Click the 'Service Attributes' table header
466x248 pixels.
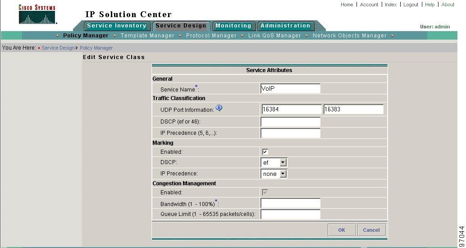pyautogui.click(x=269, y=70)
